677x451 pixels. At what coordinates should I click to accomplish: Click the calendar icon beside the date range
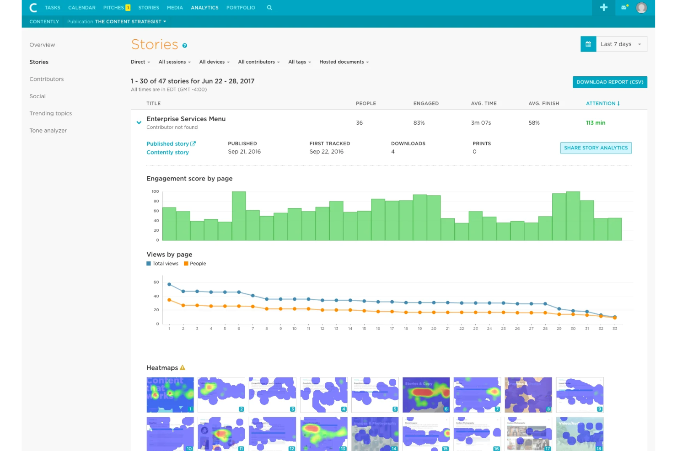[588, 44]
